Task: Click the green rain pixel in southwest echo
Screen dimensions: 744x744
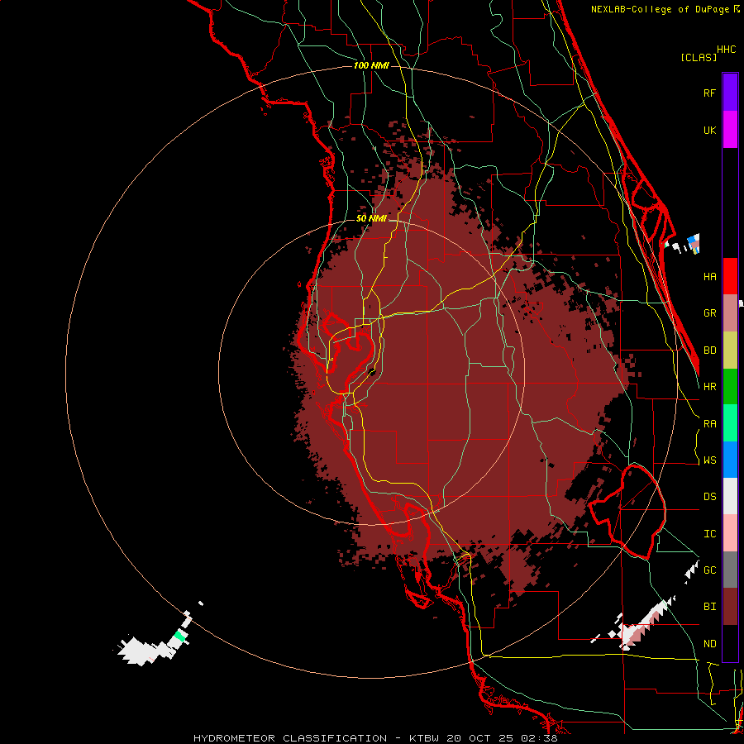Action: pyautogui.click(x=179, y=636)
